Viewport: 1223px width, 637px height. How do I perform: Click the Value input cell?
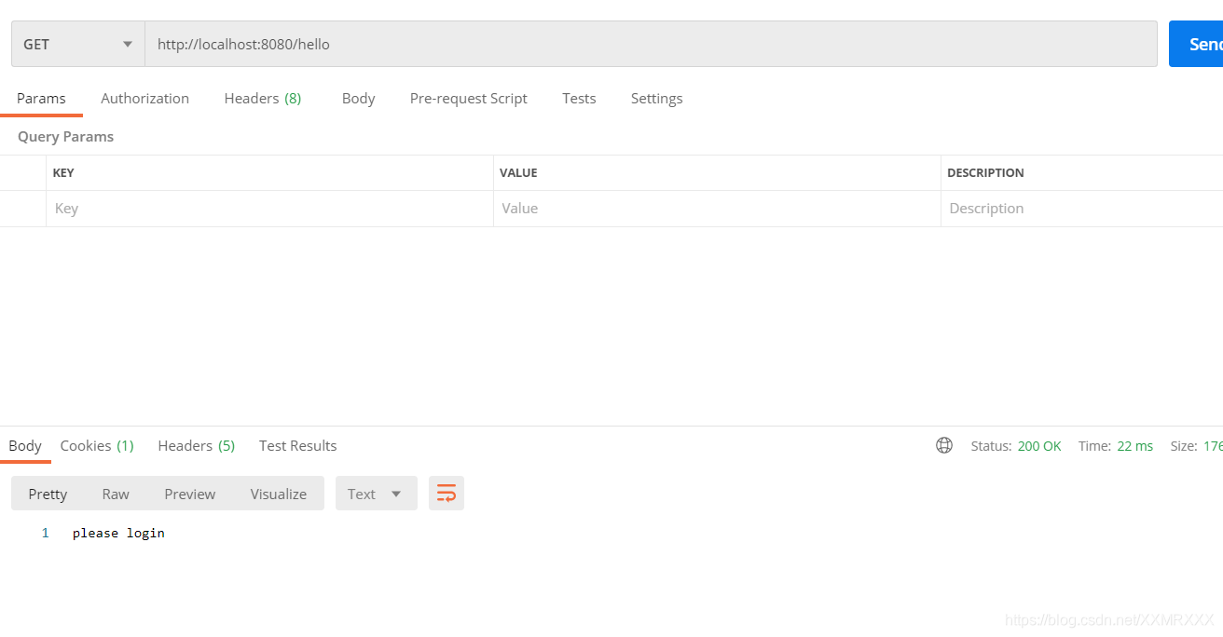click(x=717, y=209)
